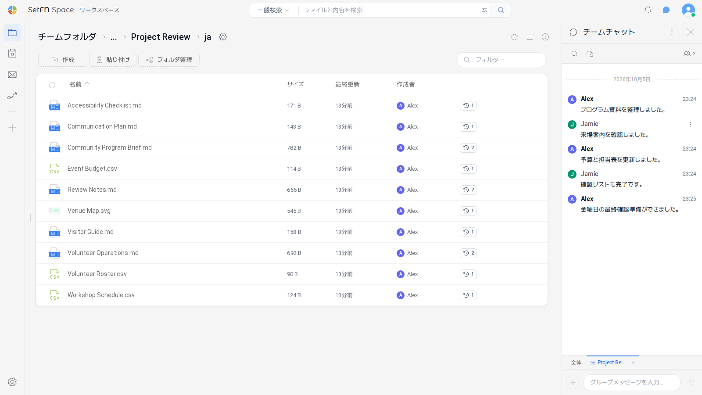Image resolution: width=702 pixels, height=395 pixels.
Task: Search within team chat messages
Action: click(x=574, y=54)
